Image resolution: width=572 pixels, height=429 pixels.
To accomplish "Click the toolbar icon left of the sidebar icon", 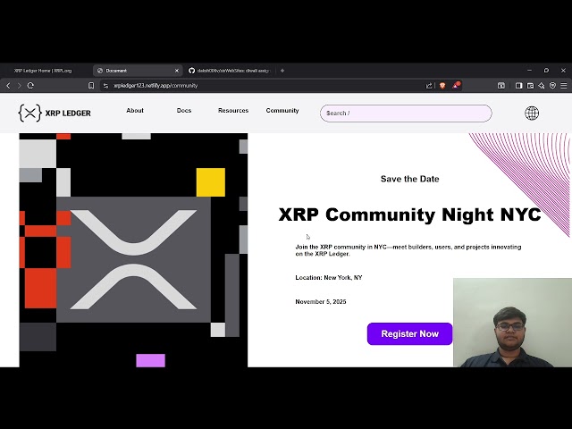I will [501, 86].
